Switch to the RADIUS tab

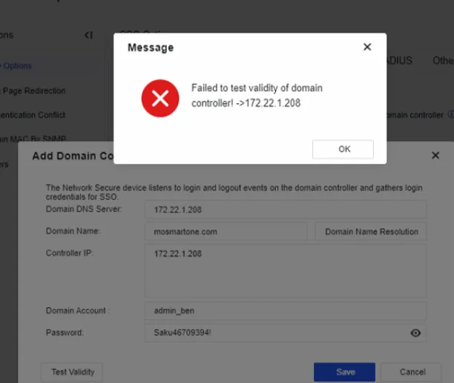400,61
